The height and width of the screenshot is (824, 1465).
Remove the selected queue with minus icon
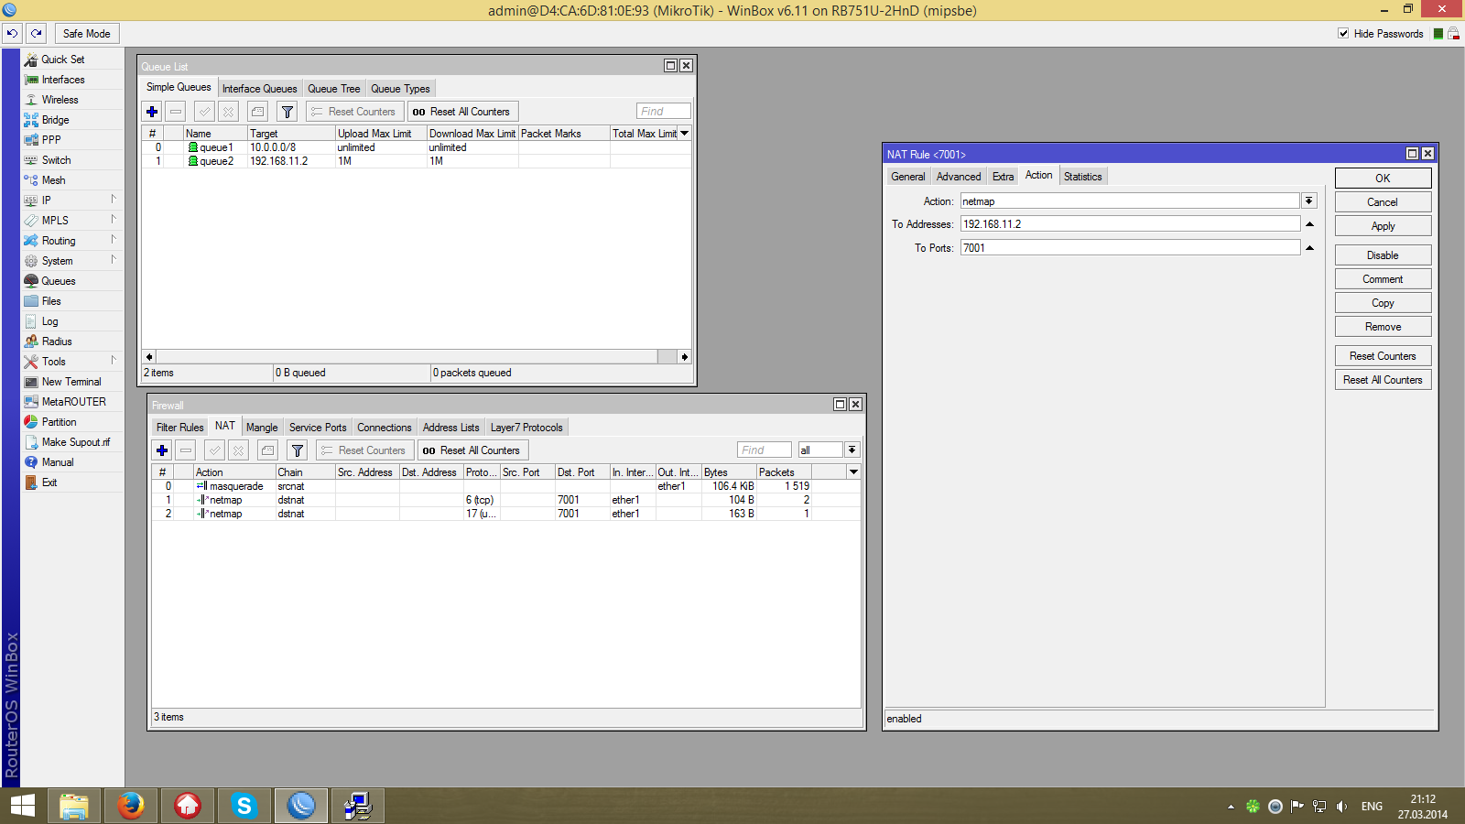[176, 112]
